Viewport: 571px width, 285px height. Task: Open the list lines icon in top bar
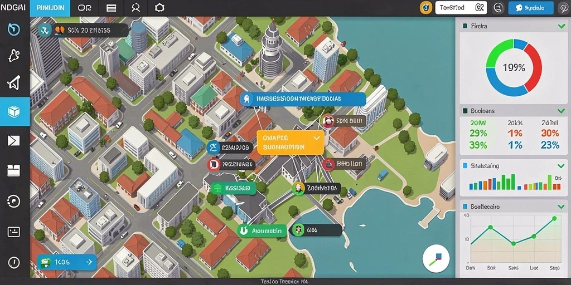point(112,8)
